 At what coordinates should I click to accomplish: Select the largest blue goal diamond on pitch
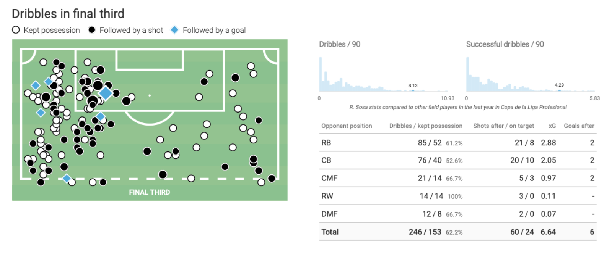click(106, 93)
